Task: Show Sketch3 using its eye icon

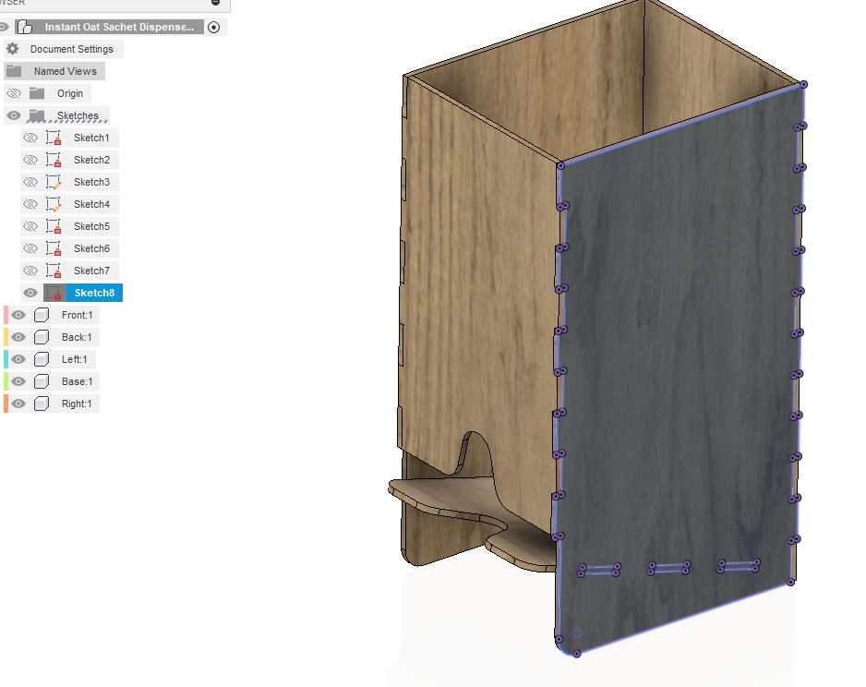Action: pos(30,182)
